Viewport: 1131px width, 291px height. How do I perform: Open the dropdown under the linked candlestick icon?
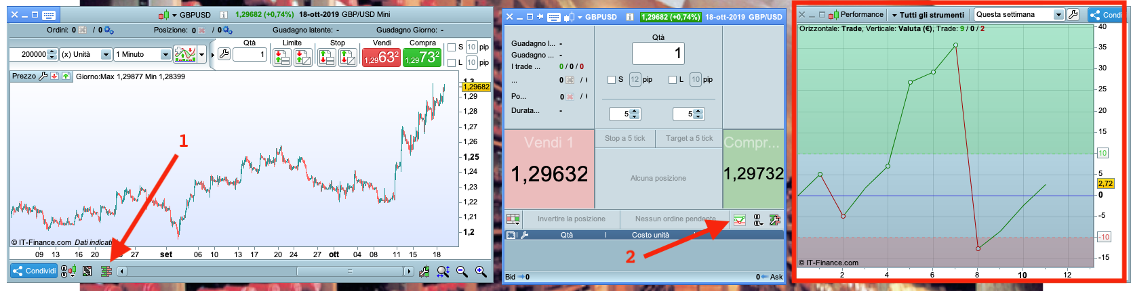click(72, 275)
